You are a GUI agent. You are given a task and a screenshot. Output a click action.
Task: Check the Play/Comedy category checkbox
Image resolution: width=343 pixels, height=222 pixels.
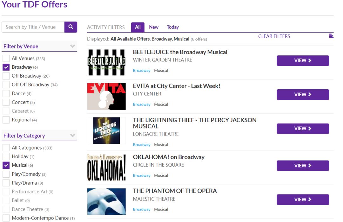click(x=6, y=174)
